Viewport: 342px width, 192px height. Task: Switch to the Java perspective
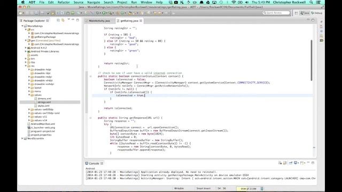(305, 13)
